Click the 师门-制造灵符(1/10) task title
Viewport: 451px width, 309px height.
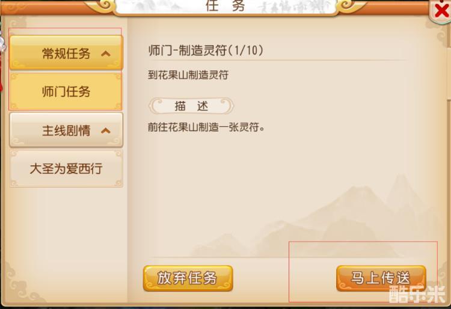pyautogui.click(x=206, y=50)
